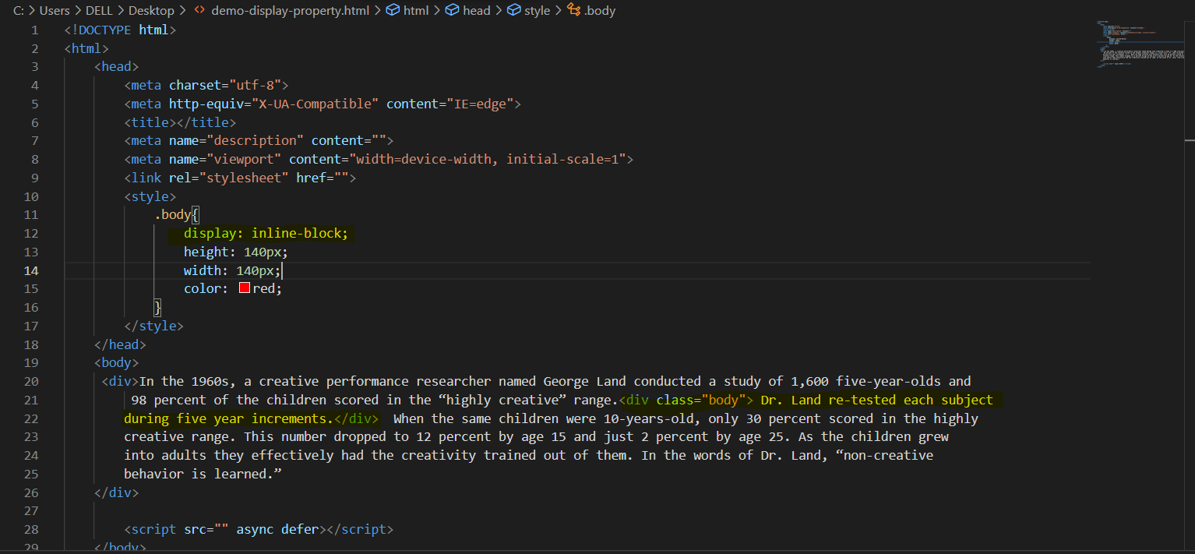This screenshot has height=554, width=1195.
Task: Click the head symbol cube icon
Action: click(x=453, y=11)
